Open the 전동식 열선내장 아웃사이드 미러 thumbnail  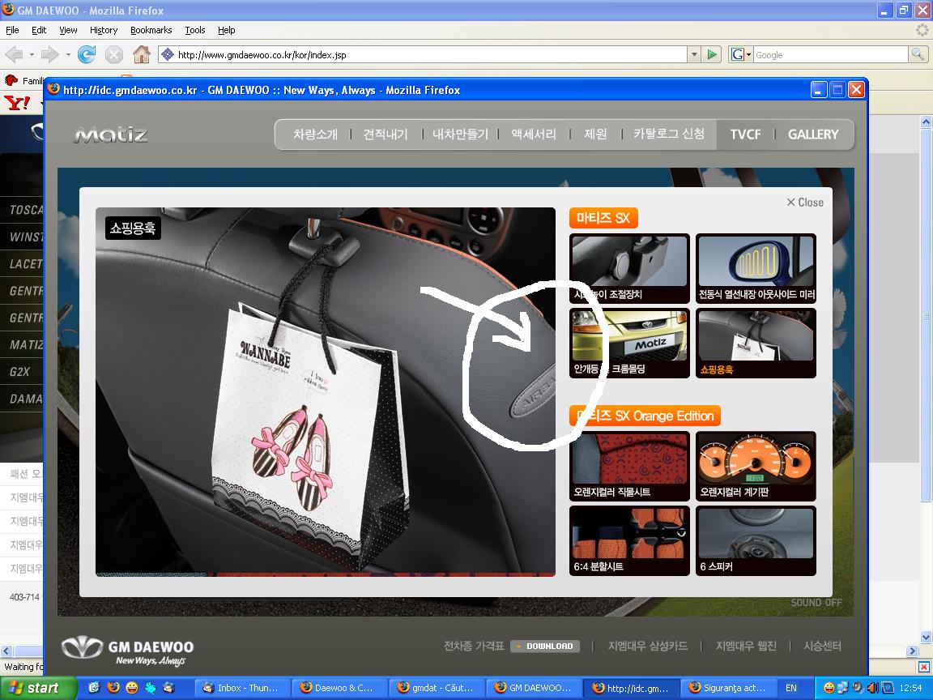click(x=756, y=268)
